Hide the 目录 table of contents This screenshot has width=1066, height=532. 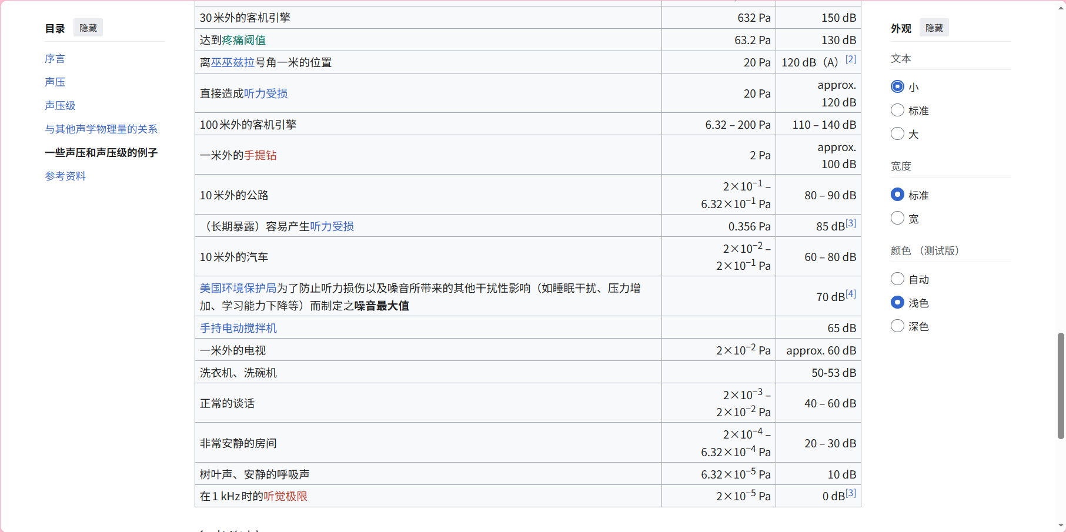[88, 28]
